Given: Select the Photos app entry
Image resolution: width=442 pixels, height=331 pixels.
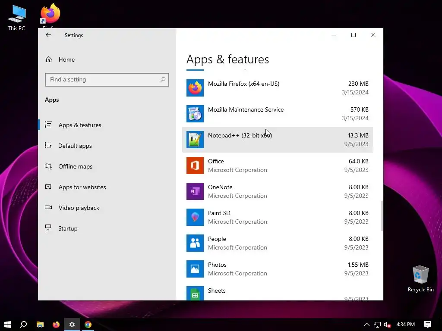Looking at the screenshot, I should (278, 269).
